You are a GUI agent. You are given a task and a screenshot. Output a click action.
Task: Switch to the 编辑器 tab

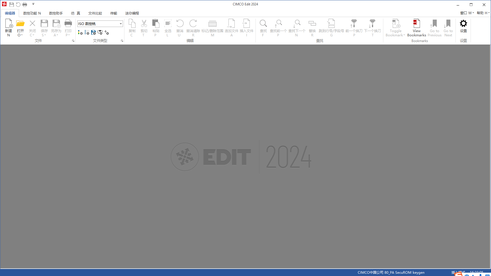10,13
